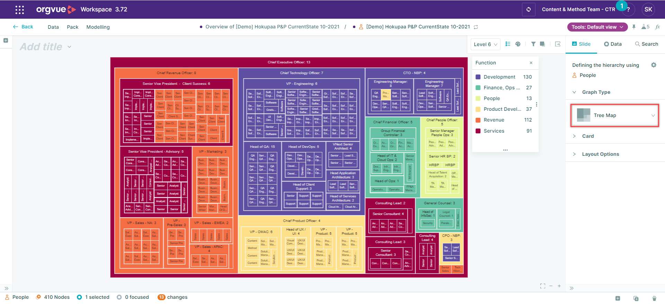Open the Pack menu

72,27
